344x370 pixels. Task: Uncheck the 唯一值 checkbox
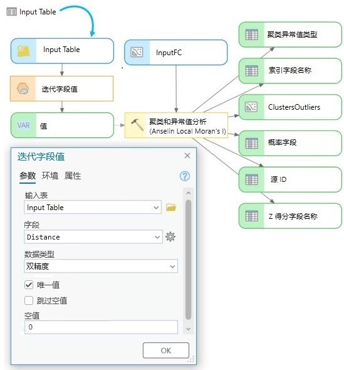tap(29, 285)
